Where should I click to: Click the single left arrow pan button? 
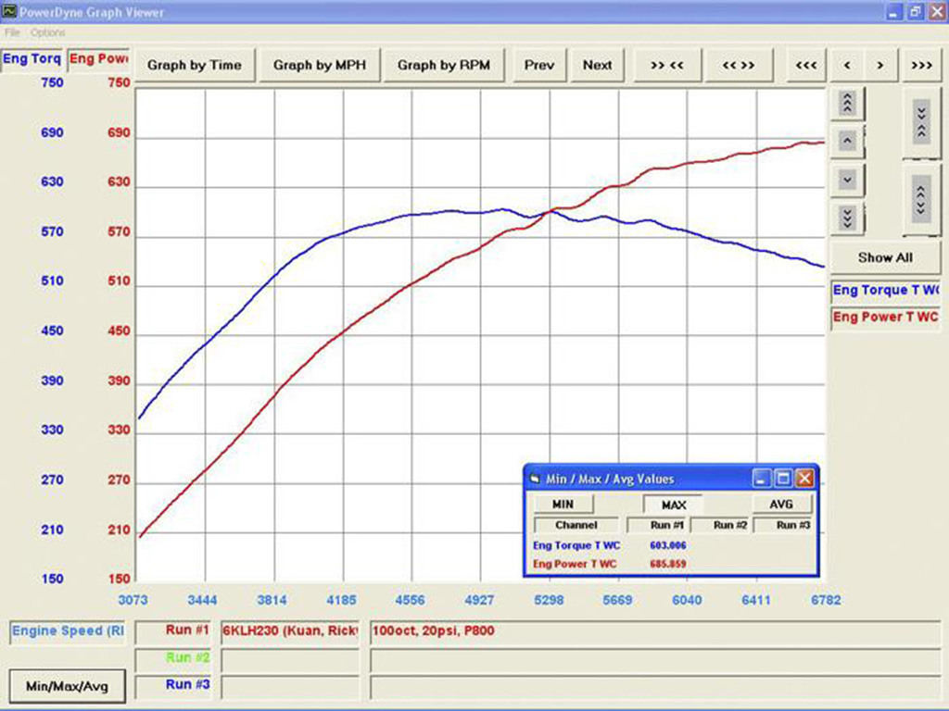tap(847, 65)
